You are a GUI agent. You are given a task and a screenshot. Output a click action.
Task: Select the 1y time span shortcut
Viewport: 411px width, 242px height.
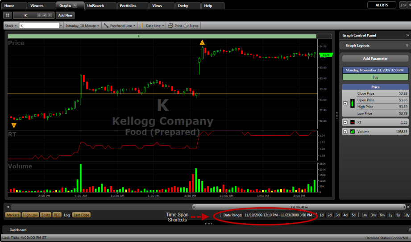390,215
